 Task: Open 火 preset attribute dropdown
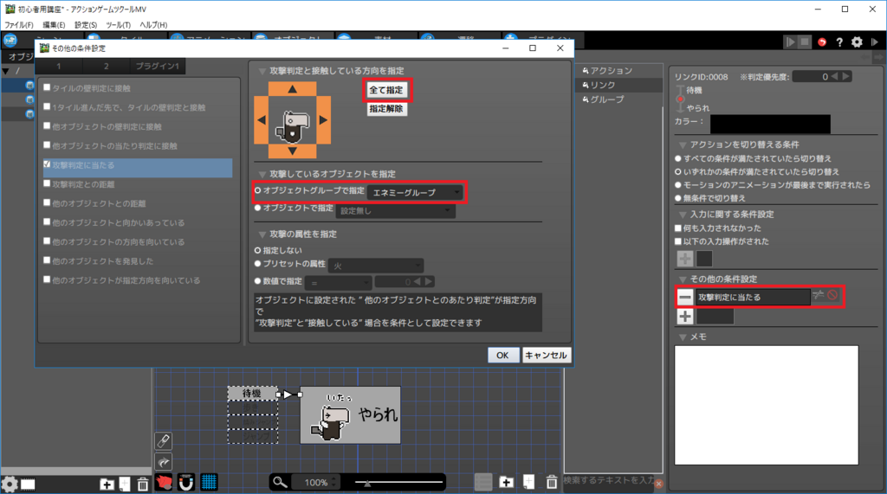click(x=376, y=266)
